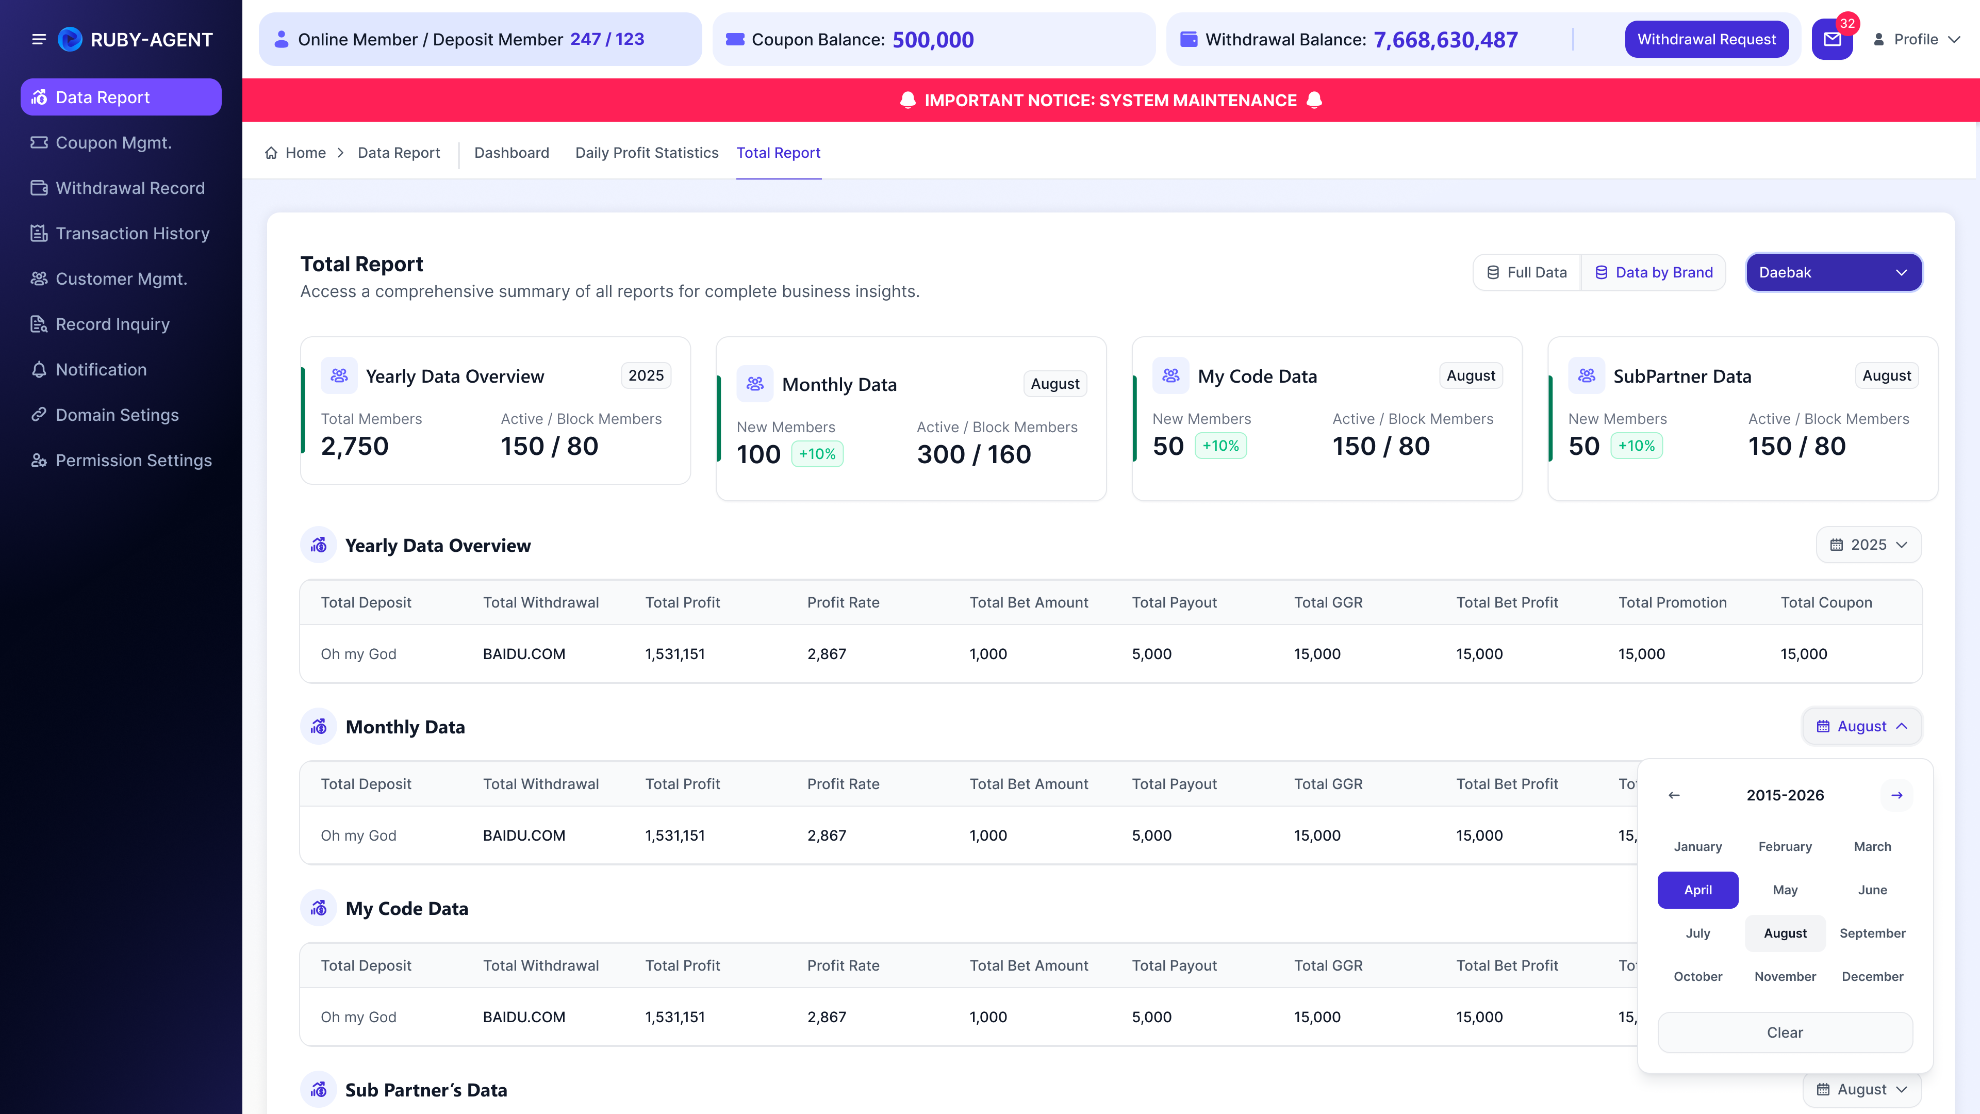Open the Daebak brand dropdown
Viewport: 1980px width, 1114px height.
1834,272
